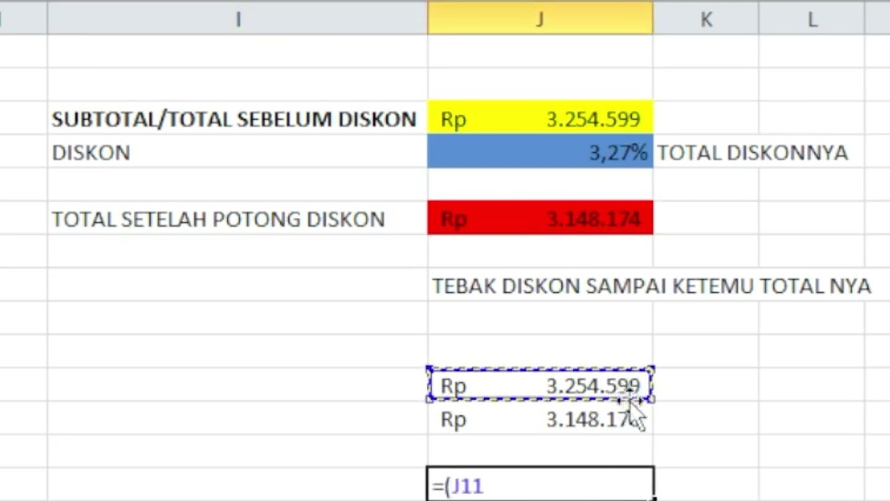
Task: Click the TOTAL DISKONNYA text
Action: point(752,152)
